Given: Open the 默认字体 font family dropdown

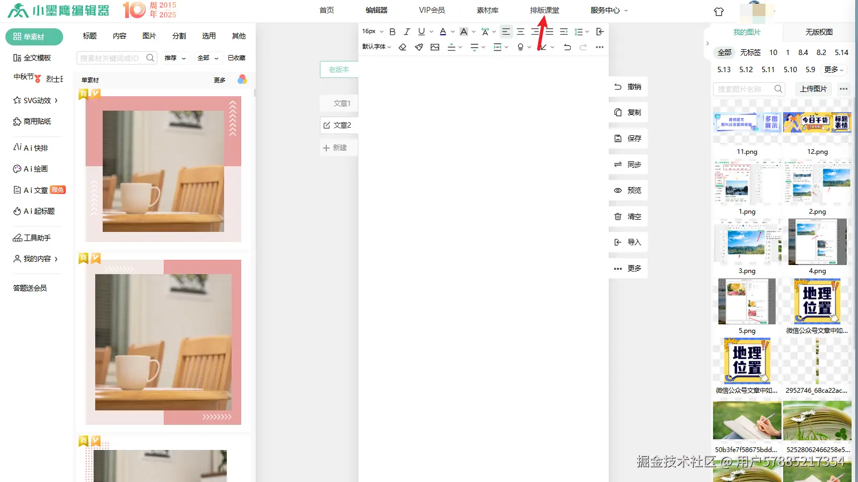Looking at the screenshot, I should point(377,46).
